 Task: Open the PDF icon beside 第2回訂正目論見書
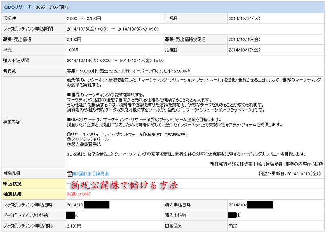(70, 174)
